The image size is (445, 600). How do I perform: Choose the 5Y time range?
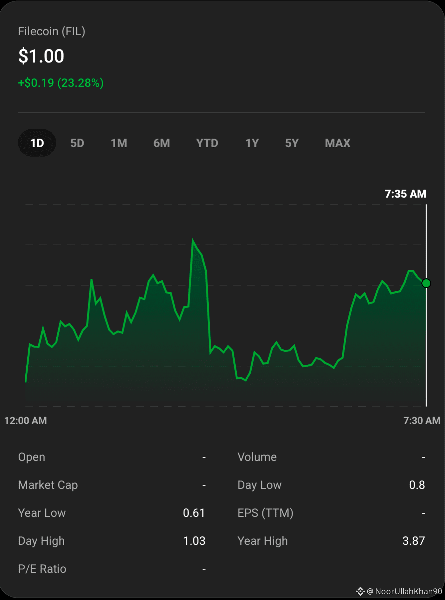point(292,143)
